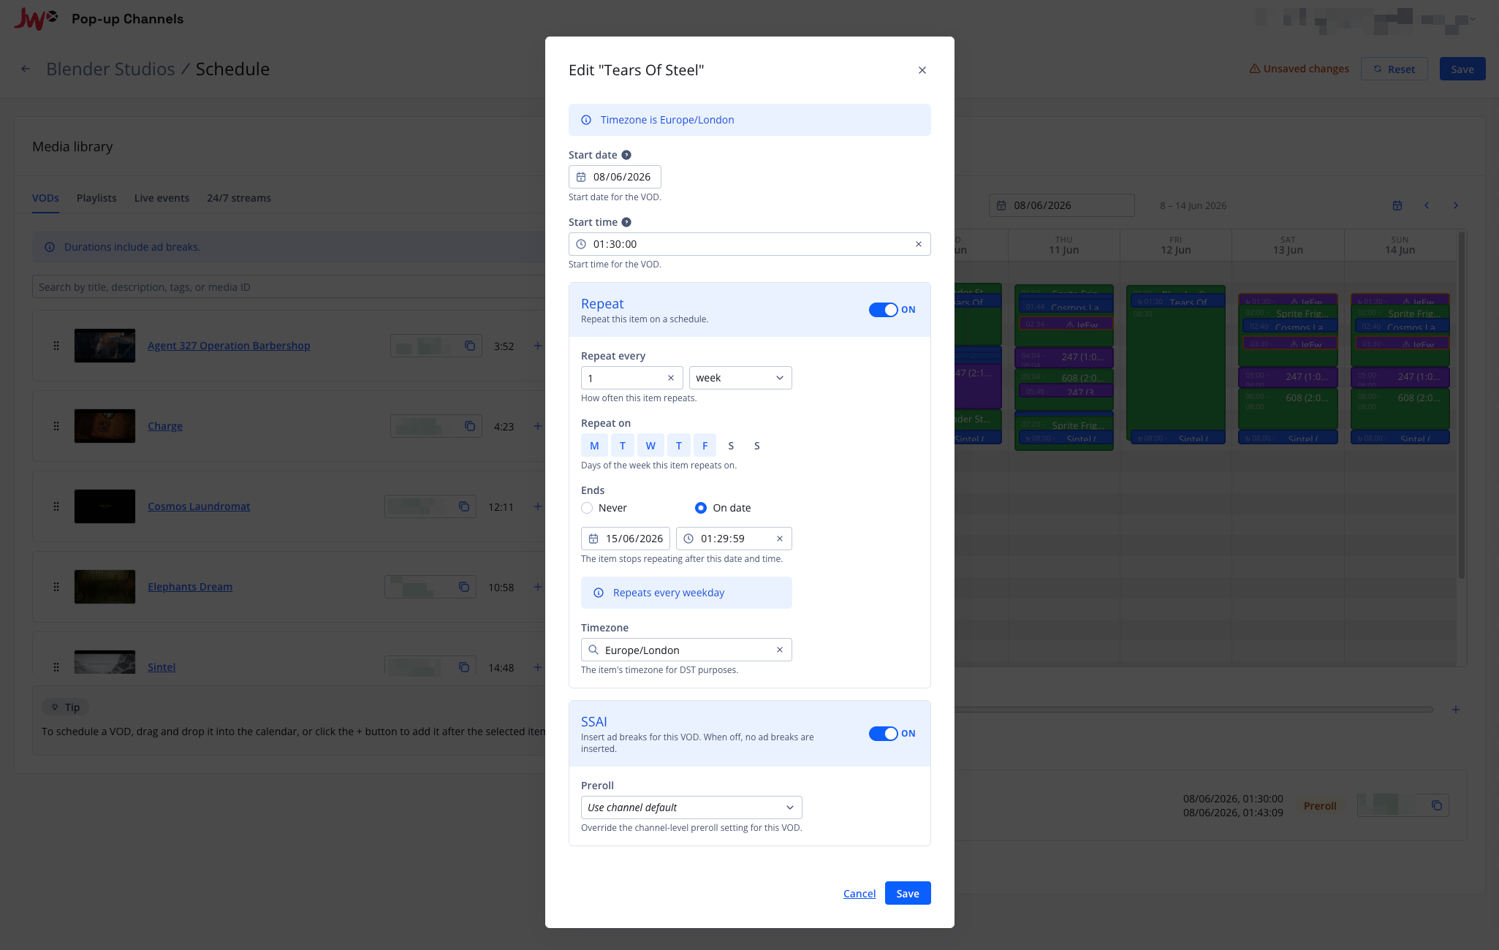The width and height of the screenshot is (1499, 950).
Task: Click the Start time input field
Action: pyautogui.click(x=750, y=244)
